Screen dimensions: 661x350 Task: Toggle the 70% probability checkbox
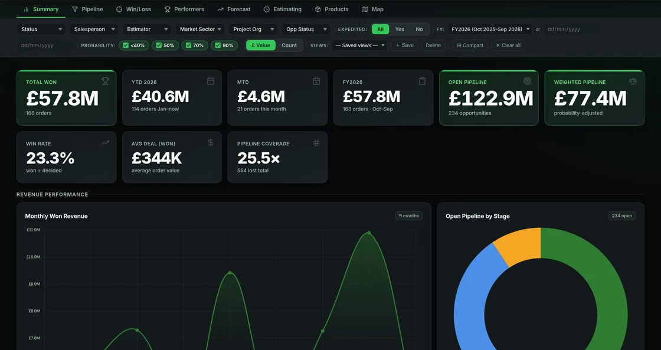pos(188,45)
